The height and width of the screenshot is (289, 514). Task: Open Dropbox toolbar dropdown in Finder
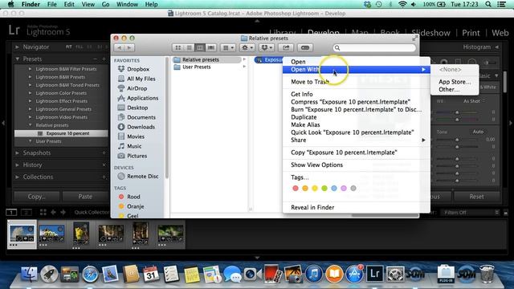click(266, 48)
